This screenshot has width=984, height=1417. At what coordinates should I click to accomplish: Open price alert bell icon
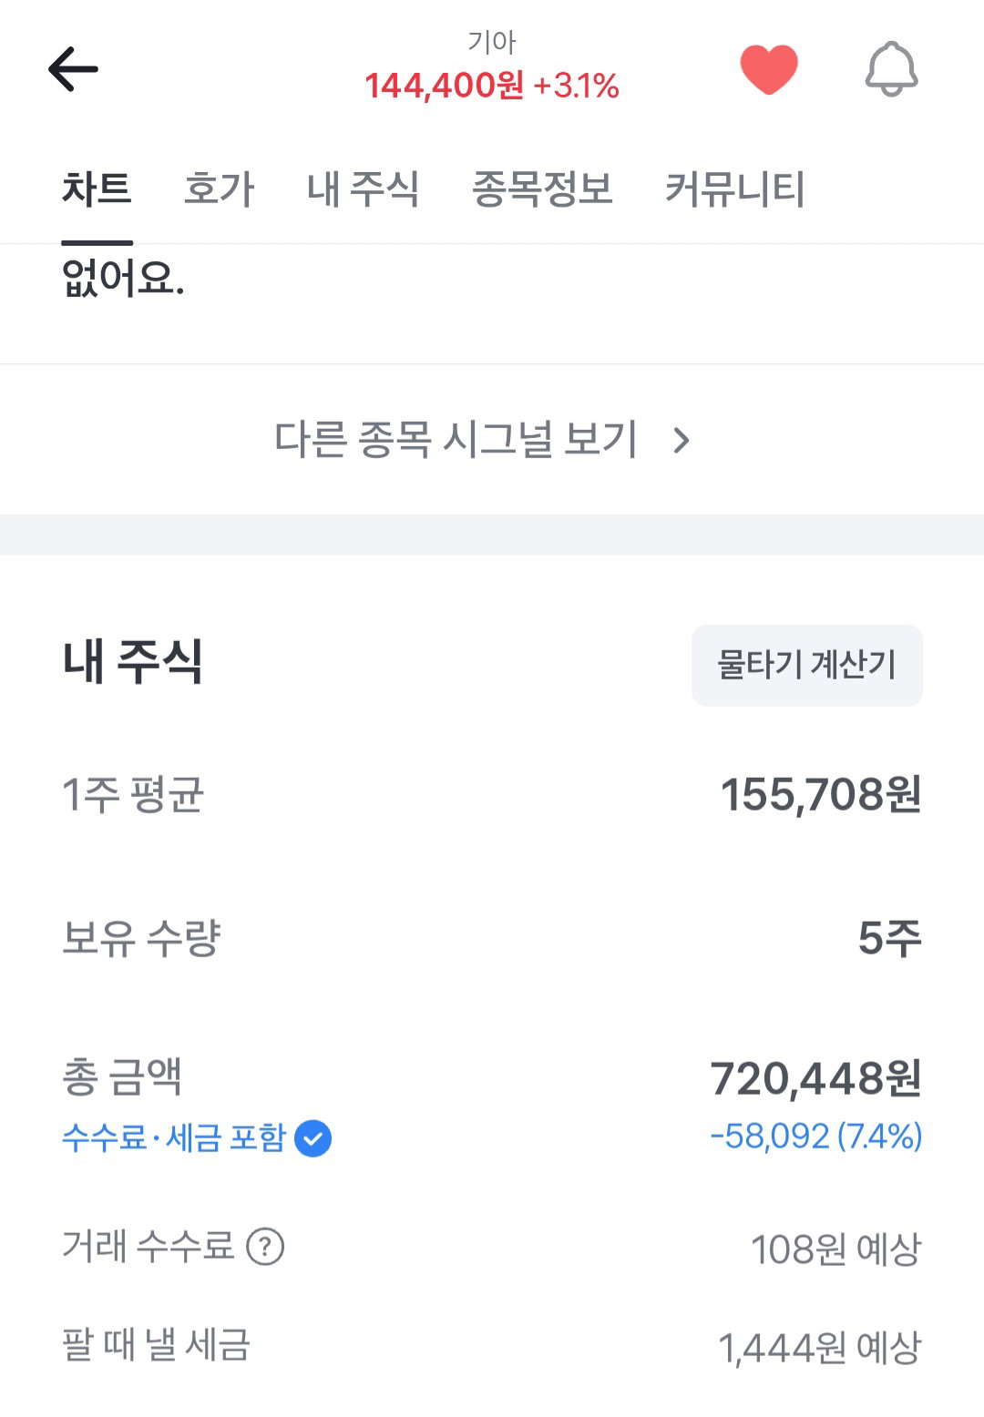[891, 69]
